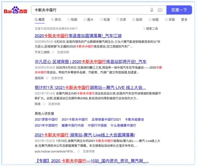Click the 搜狐网 source label

click(39, 78)
